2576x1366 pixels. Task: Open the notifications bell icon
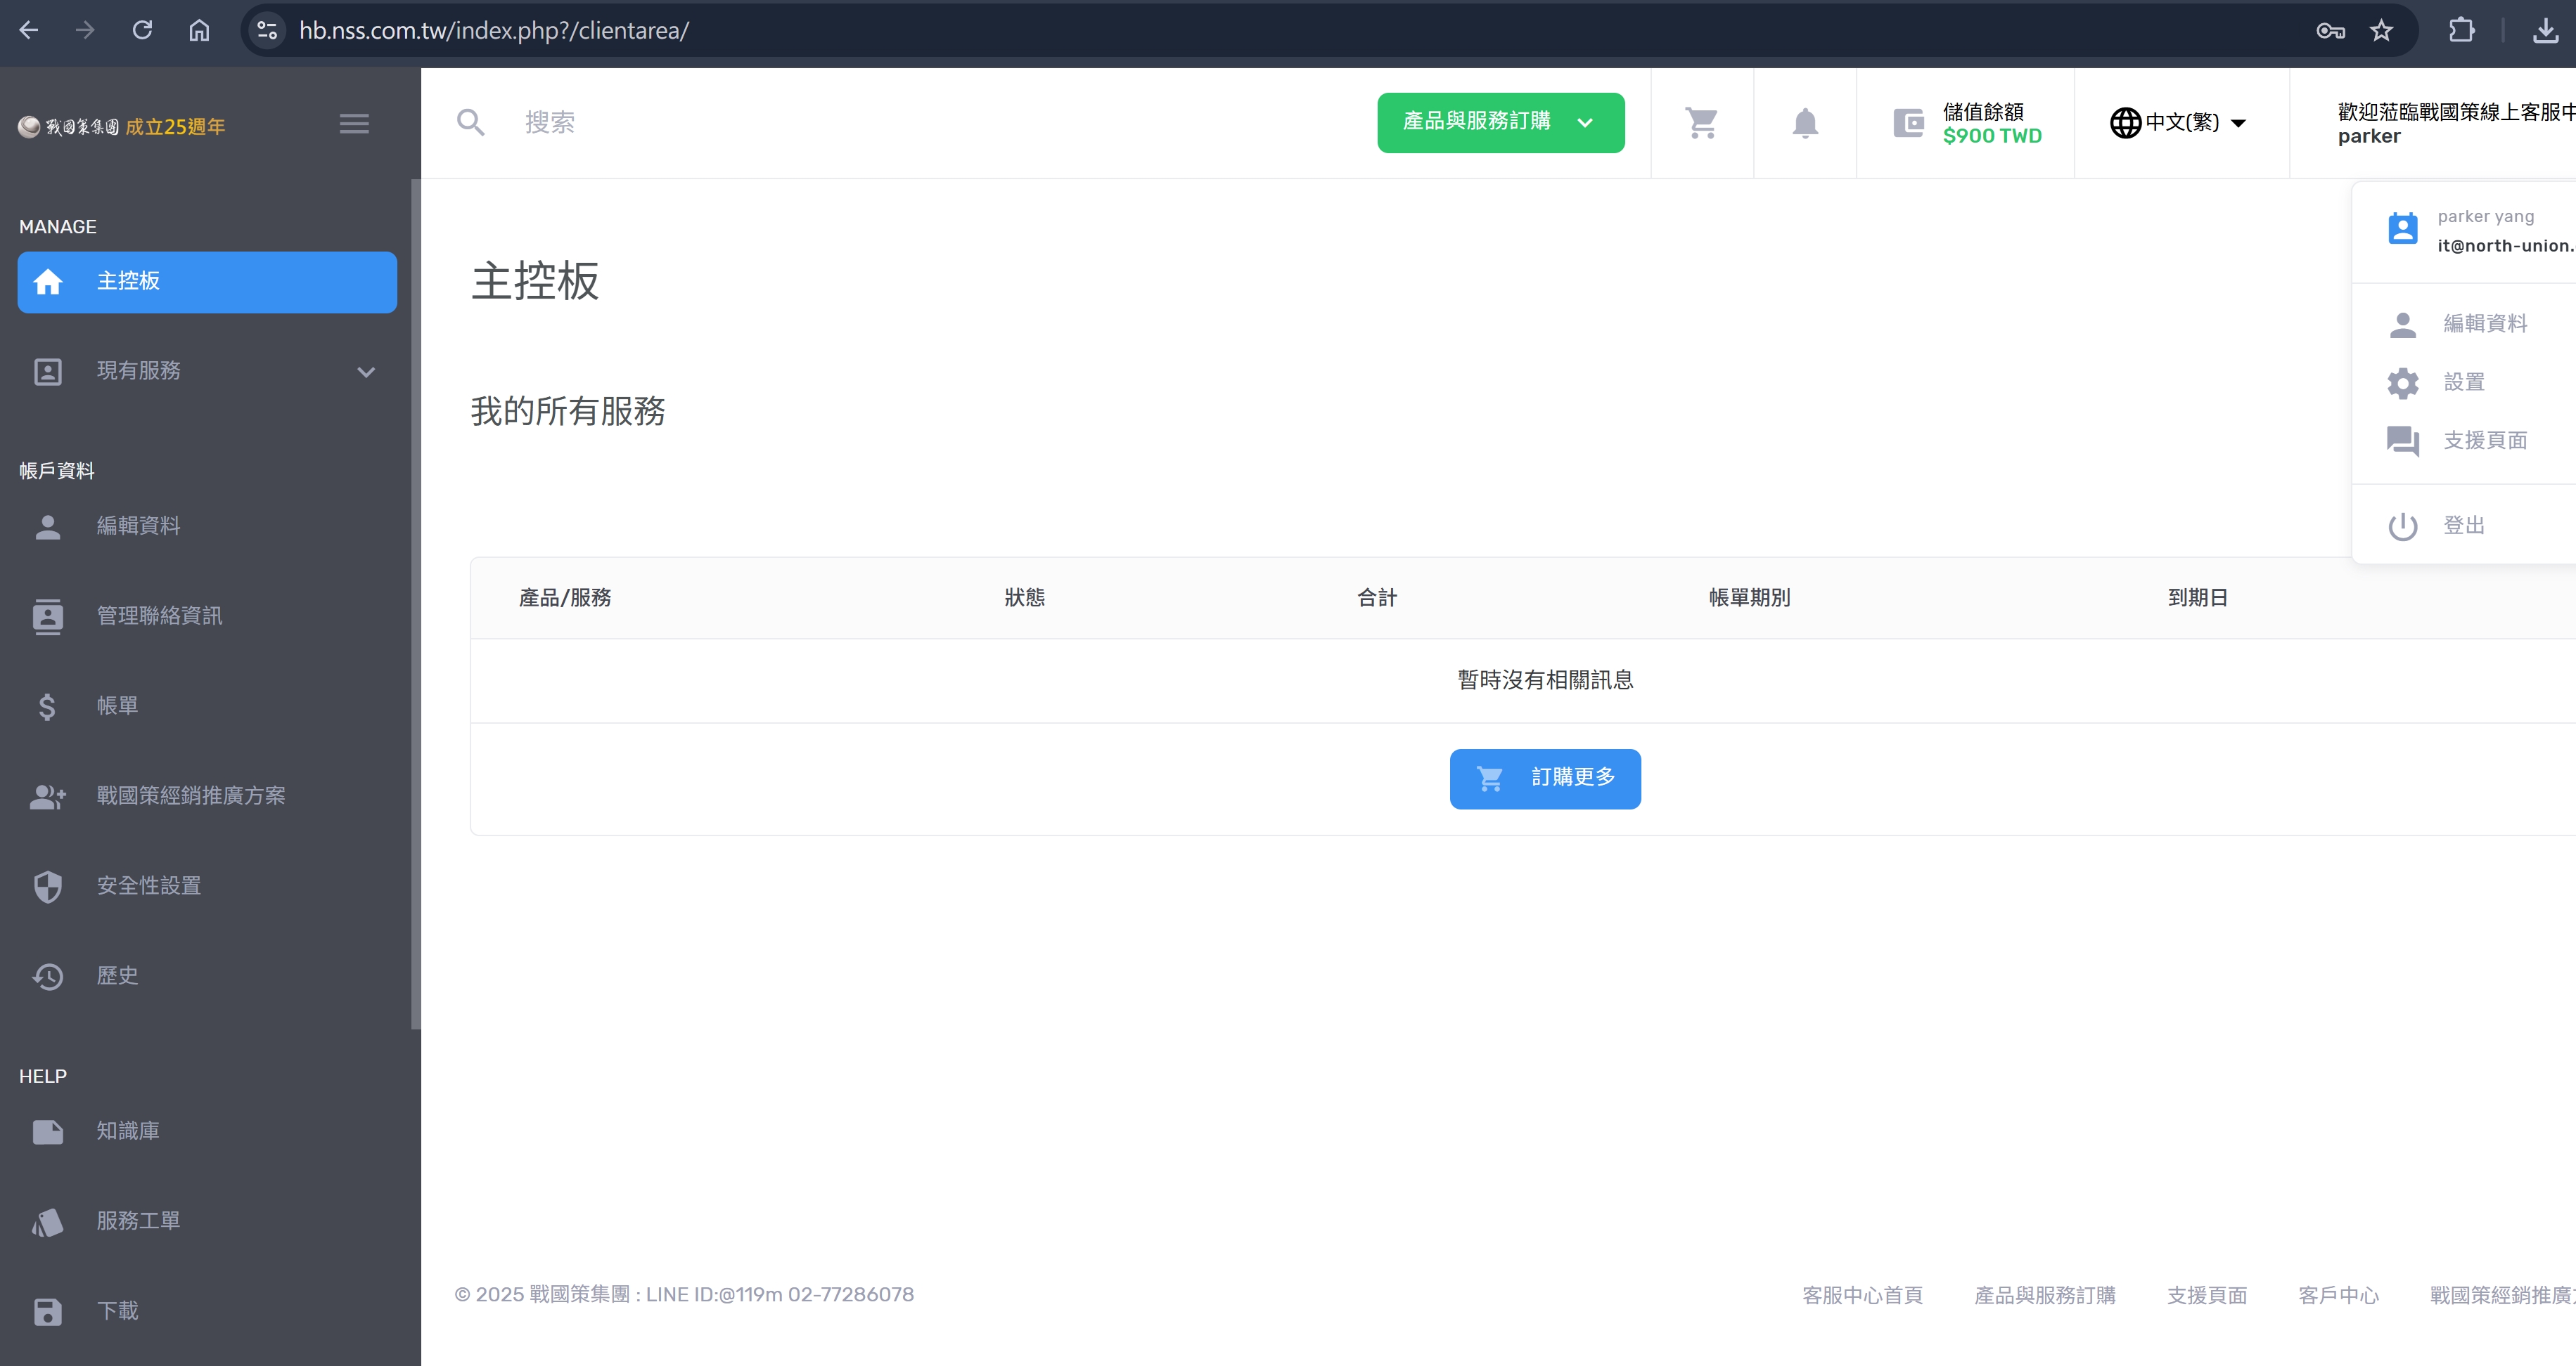tap(1805, 123)
